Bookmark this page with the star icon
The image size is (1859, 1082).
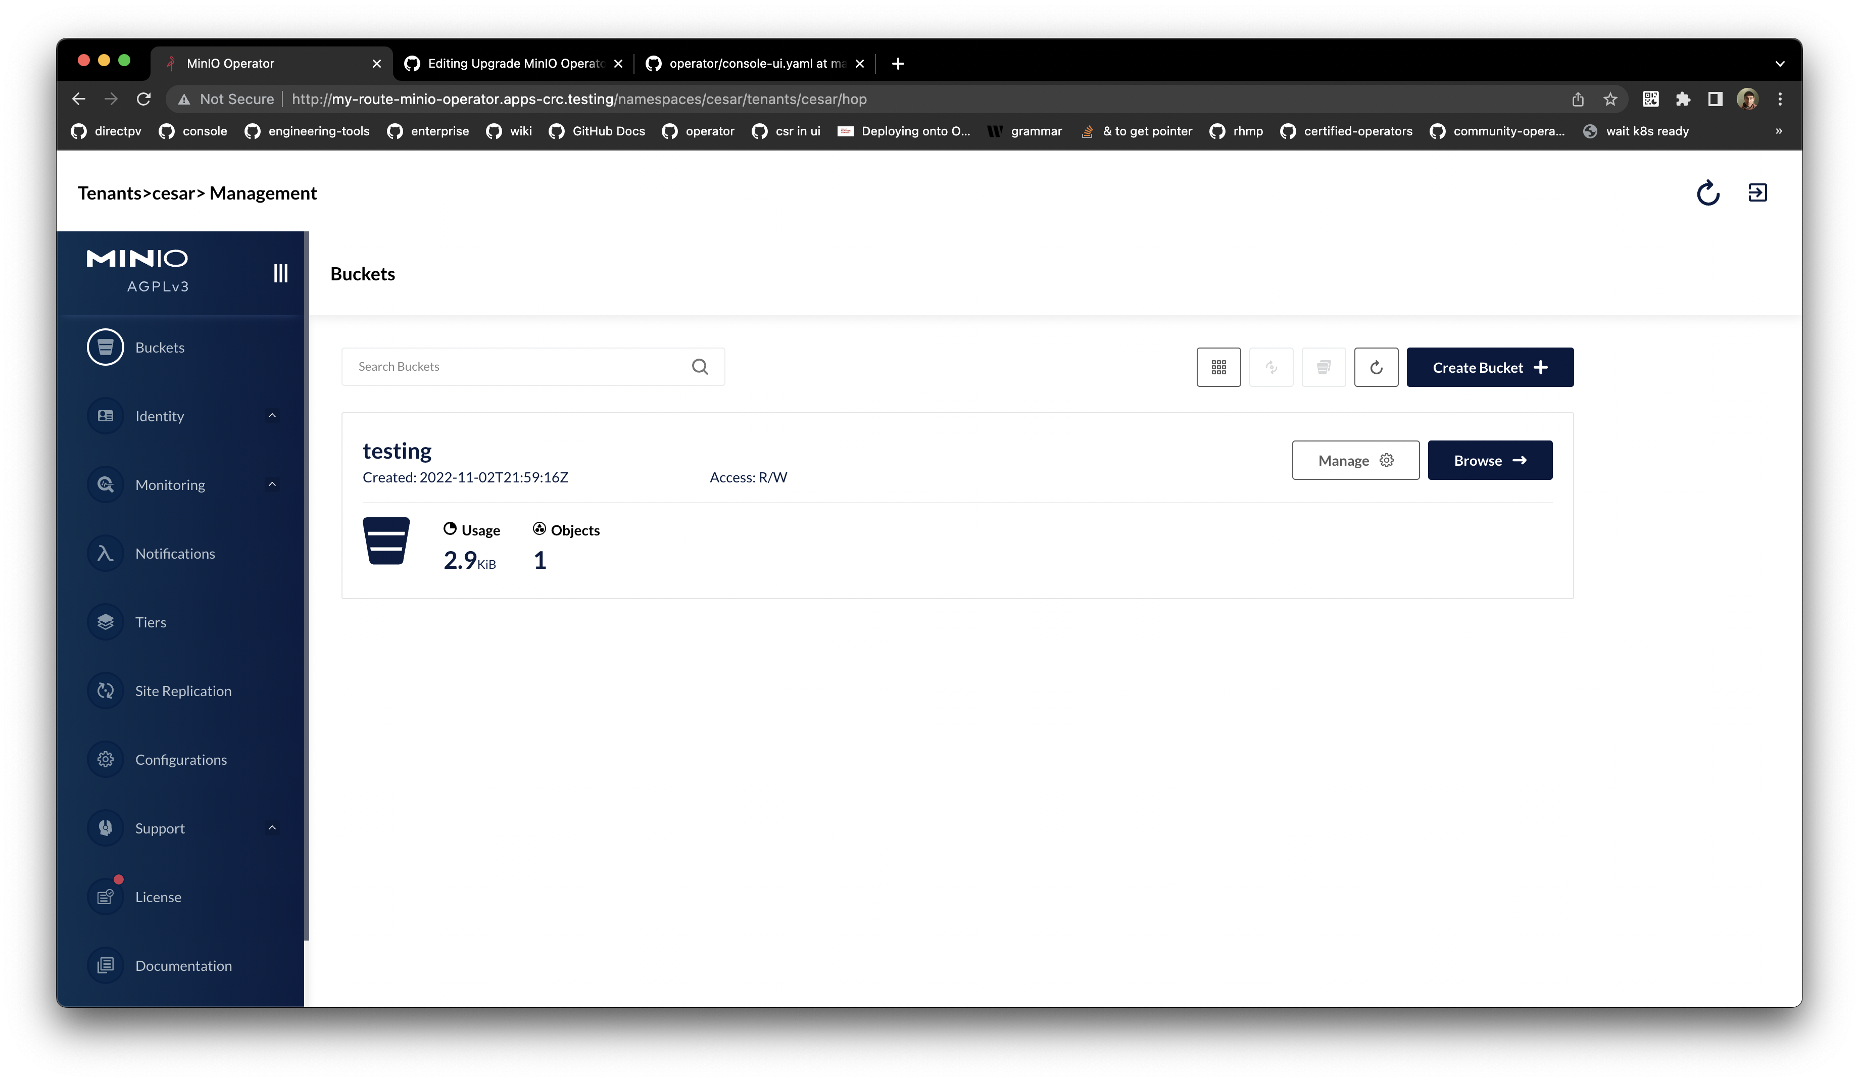point(1609,99)
